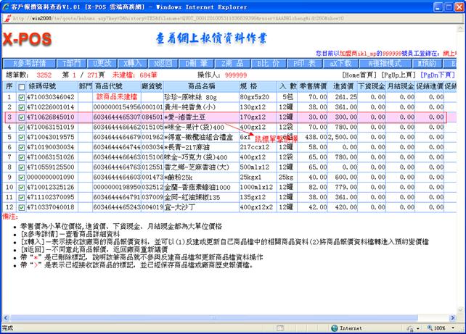
Task: Open the T部門 department function
Action: pos(69,63)
